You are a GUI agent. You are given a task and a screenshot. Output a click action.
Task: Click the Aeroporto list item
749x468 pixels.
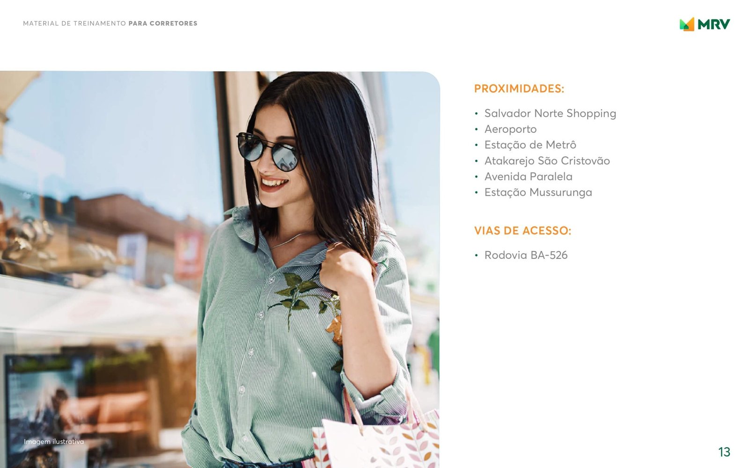pos(510,129)
